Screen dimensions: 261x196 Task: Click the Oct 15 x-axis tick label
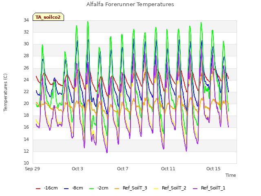point(213,169)
